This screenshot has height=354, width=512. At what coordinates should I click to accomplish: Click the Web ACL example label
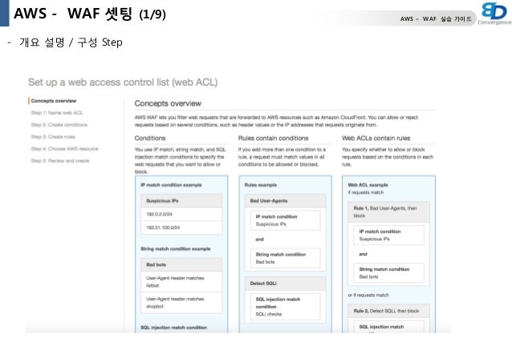368,185
